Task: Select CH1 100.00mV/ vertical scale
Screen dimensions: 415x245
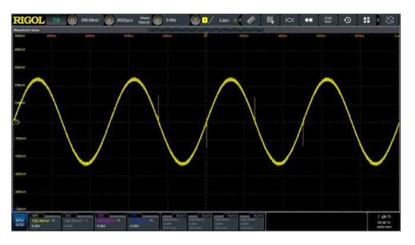Action: [40, 221]
